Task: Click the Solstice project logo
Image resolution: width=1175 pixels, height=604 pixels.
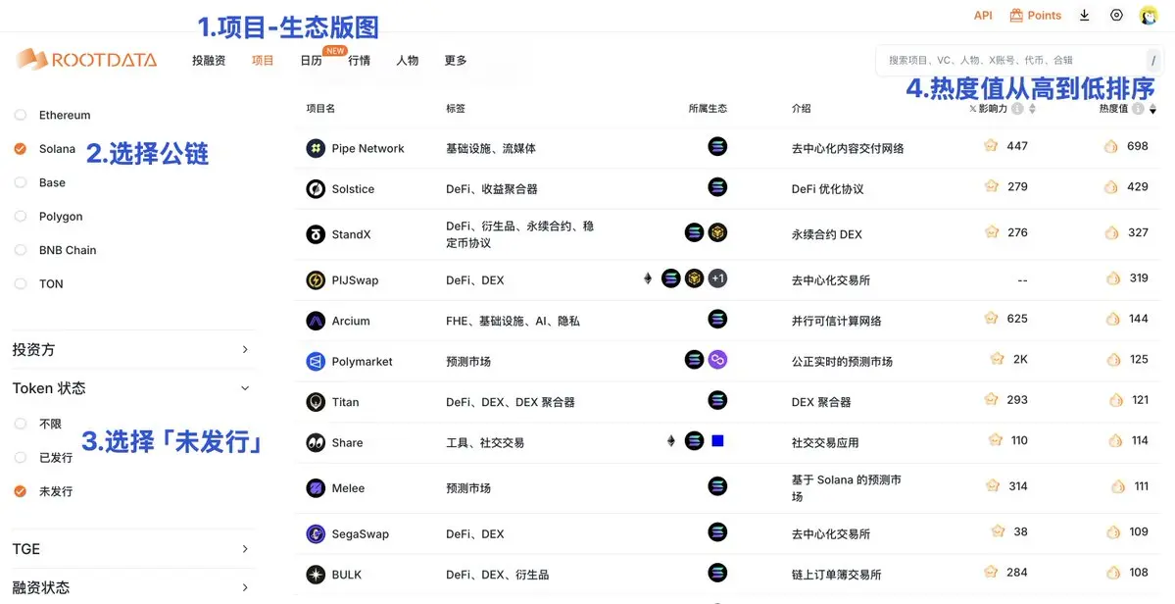Action: point(316,189)
